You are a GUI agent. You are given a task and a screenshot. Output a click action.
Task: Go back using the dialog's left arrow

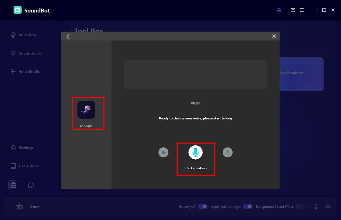(x=68, y=36)
